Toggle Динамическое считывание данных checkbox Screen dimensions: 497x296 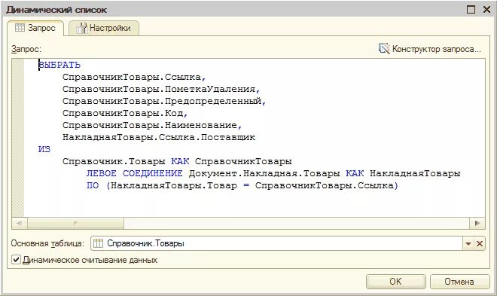(16, 260)
